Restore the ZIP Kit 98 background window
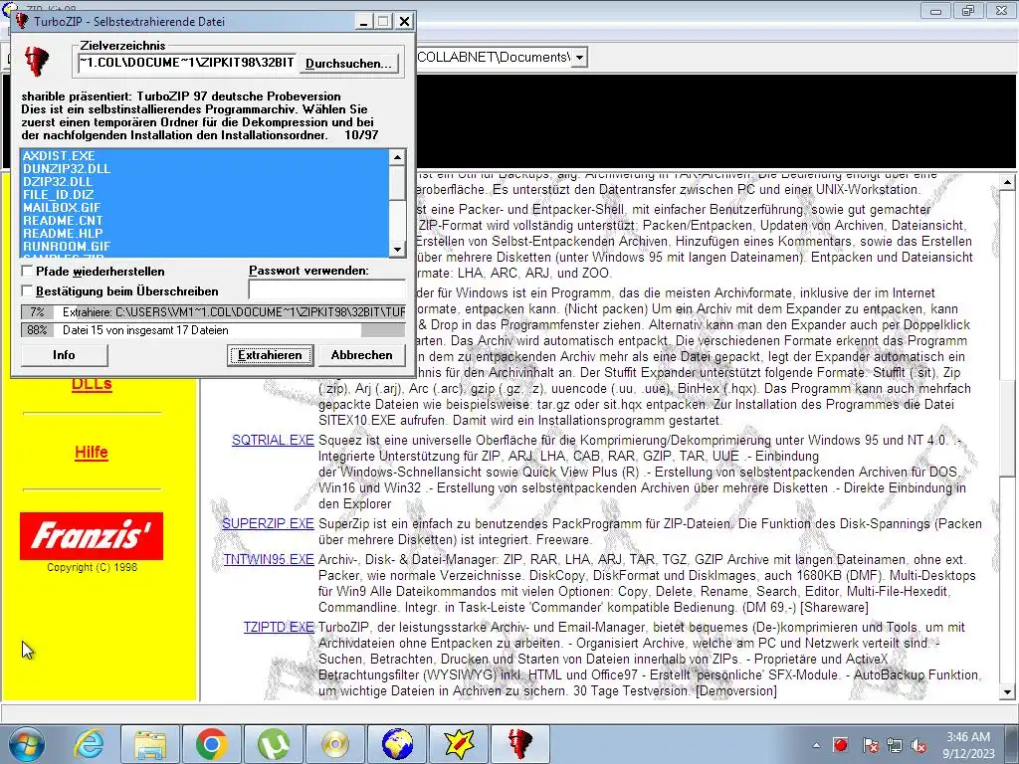The width and height of the screenshot is (1019, 764). [968, 10]
